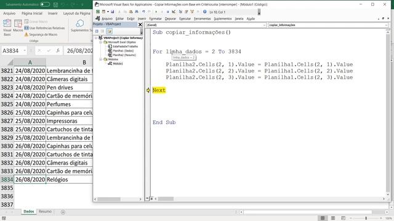
Task: Switch to the Resumo sheet tab
Action: 45,211
